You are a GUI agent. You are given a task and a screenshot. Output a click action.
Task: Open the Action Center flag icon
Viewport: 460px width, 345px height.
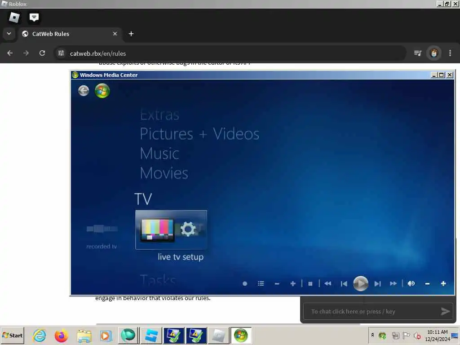point(406,335)
